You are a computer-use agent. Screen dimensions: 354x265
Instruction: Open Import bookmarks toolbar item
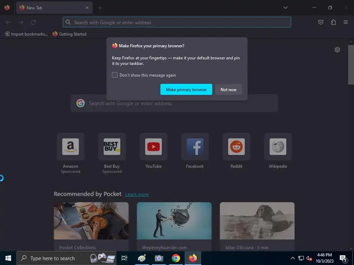(x=26, y=34)
